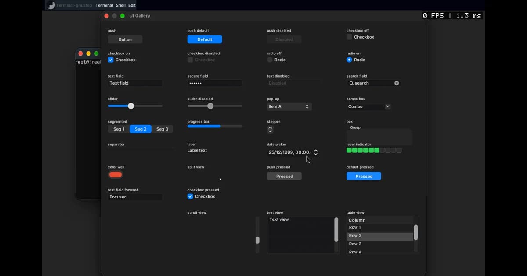The height and width of the screenshot is (276, 527).
Task: Select segment Seg 2
Action: [x=141, y=129]
